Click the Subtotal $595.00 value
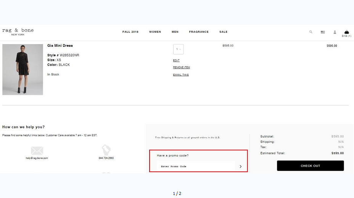Screen dimensions: 354x198 point(338,136)
